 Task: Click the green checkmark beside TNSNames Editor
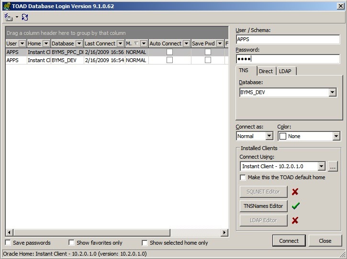coord(295,206)
